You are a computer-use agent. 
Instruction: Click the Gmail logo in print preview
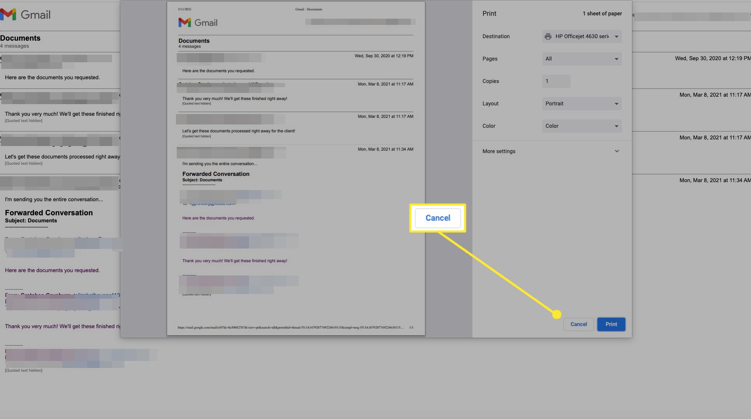point(198,23)
